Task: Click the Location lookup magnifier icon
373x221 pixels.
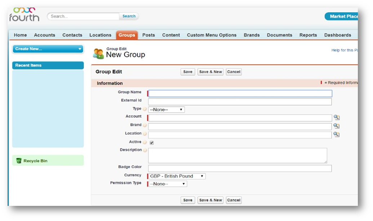Action: pyautogui.click(x=336, y=134)
